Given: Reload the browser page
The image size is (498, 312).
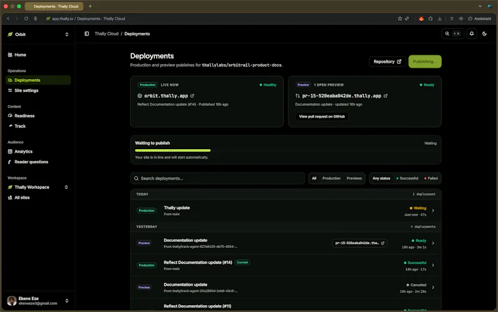Looking at the screenshot, I should point(26,19).
